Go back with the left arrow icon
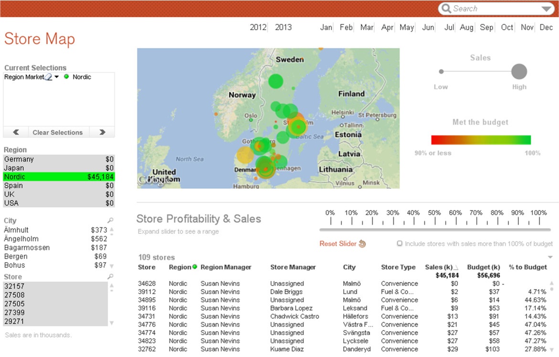The width and height of the screenshot is (559, 357). click(16, 132)
